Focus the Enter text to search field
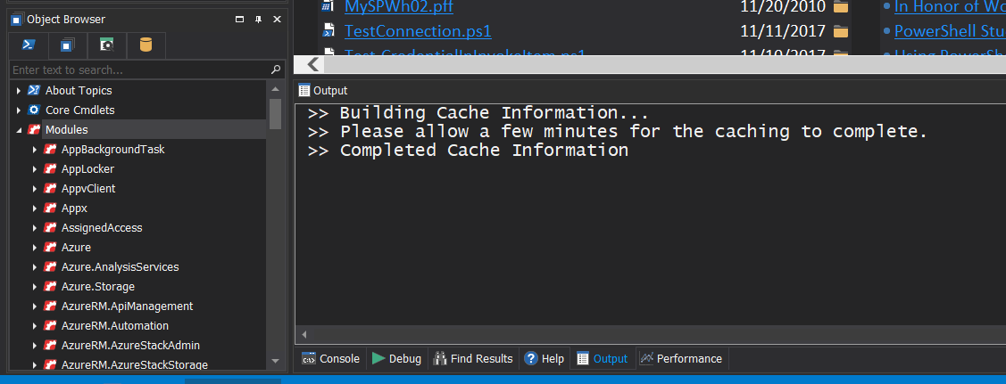This screenshot has height=384, width=1006. click(x=140, y=69)
